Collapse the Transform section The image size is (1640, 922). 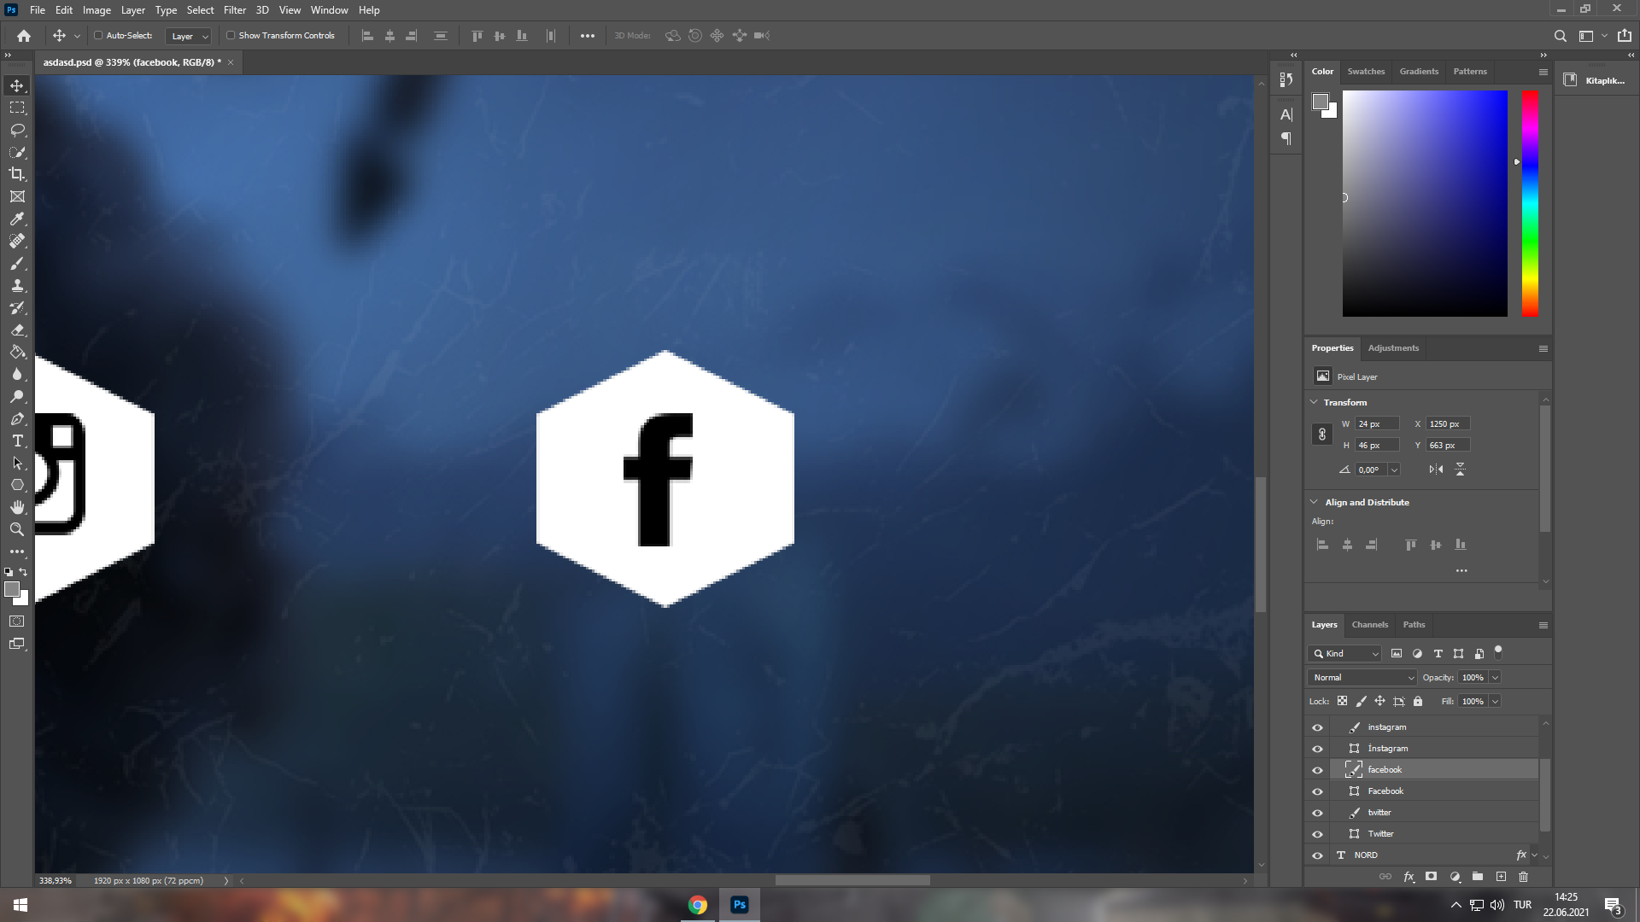[1314, 402]
